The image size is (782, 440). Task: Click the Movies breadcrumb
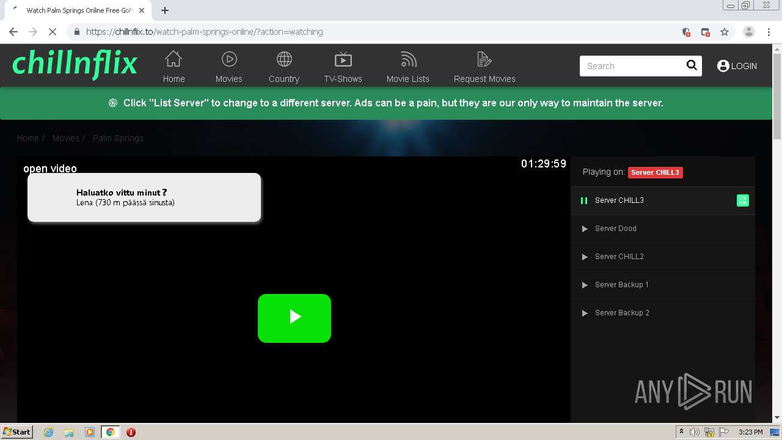(66, 138)
